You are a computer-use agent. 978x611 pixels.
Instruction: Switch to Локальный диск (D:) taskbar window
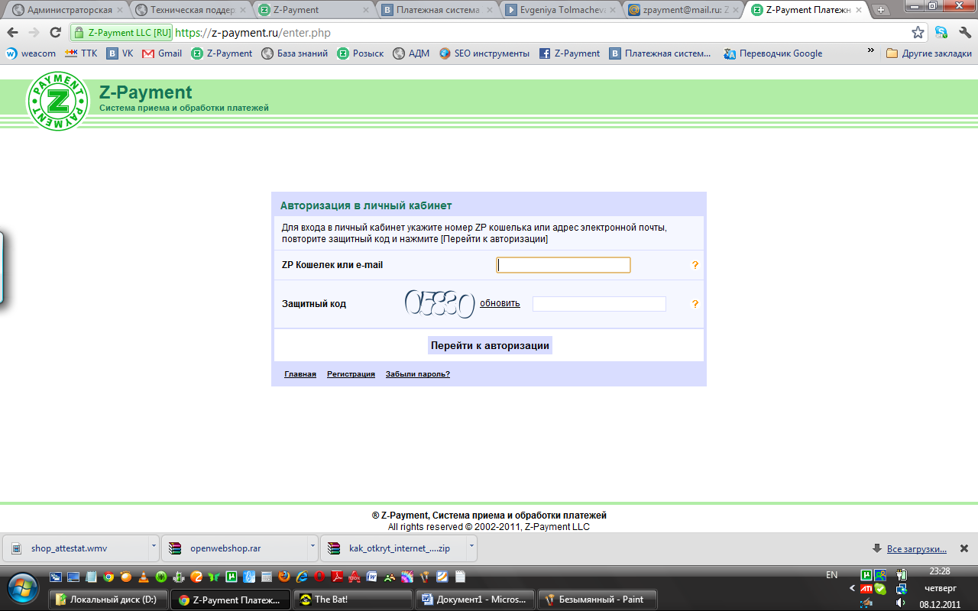click(x=108, y=600)
